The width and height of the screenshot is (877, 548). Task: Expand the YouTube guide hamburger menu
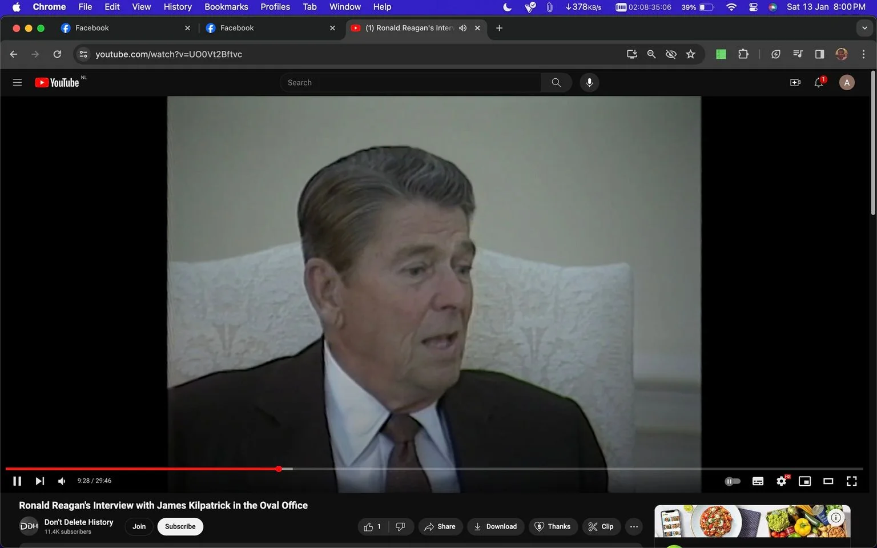(17, 83)
